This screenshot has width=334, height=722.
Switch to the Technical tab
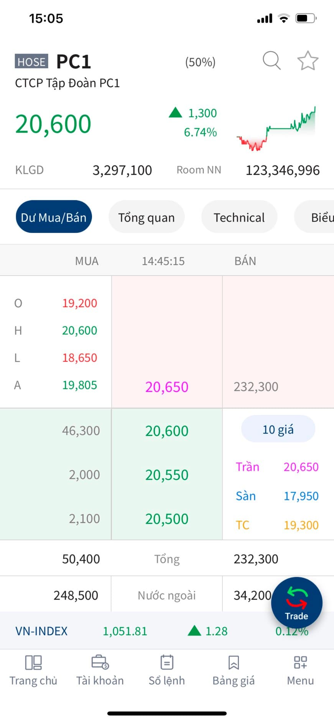tap(239, 217)
